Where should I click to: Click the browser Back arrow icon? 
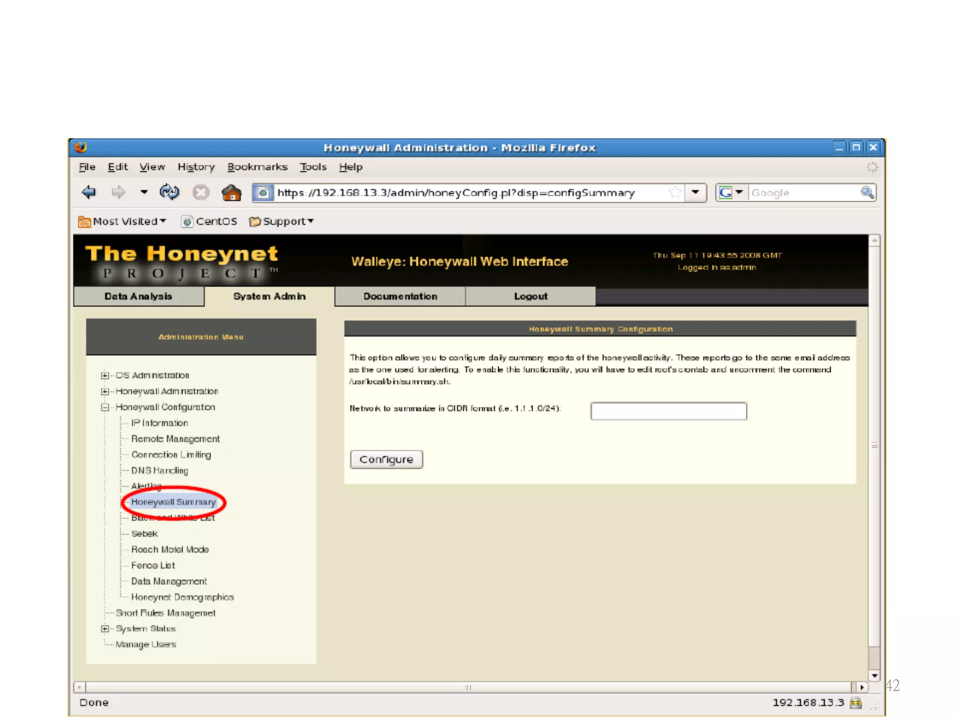coord(89,192)
